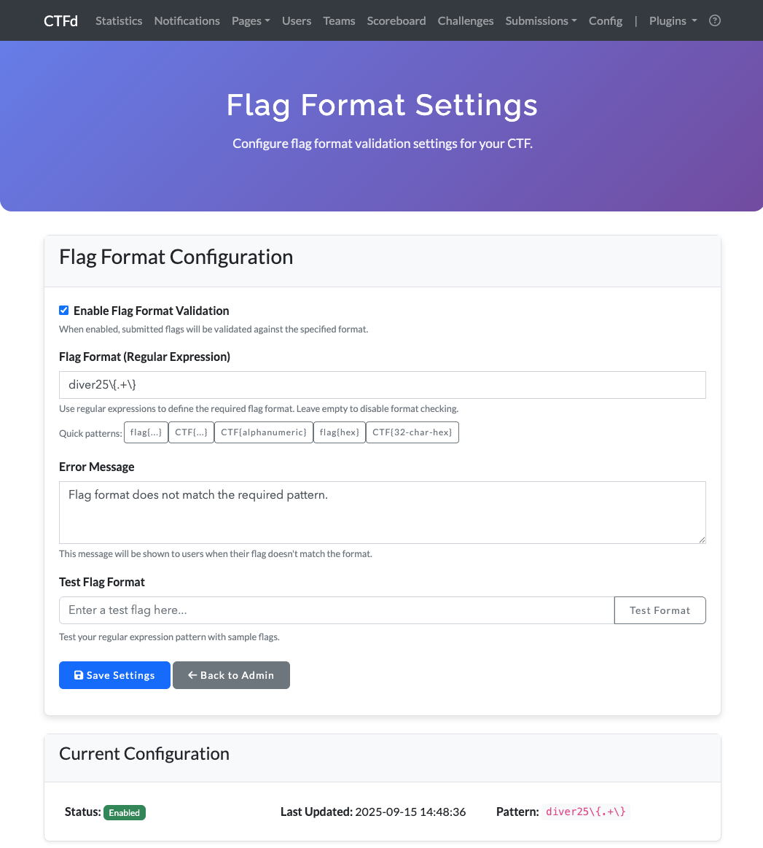Click the Last Updated timestamp 2025-09-15 14:48:36
Screen dimensions: 763x848
(410, 812)
